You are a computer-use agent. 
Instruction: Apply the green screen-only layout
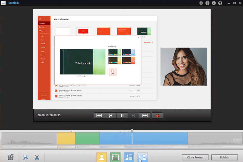tap(115, 157)
